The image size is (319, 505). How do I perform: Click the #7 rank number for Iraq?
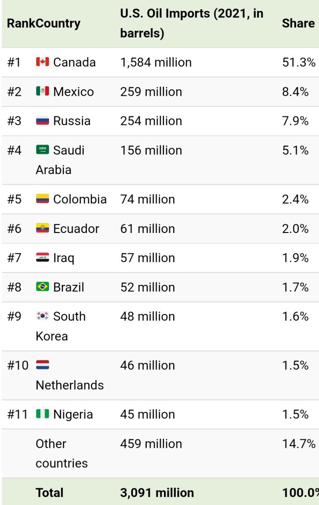tap(14, 258)
